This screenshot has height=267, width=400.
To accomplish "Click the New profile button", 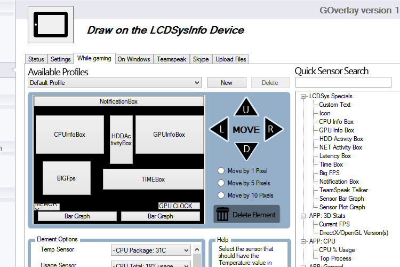I will [x=227, y=83].
